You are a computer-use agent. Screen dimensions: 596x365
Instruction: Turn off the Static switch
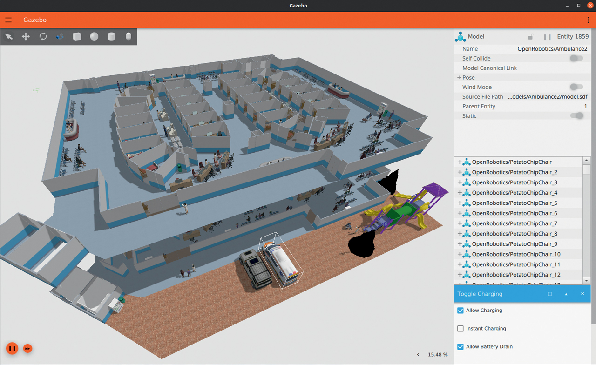pos(576,116)
